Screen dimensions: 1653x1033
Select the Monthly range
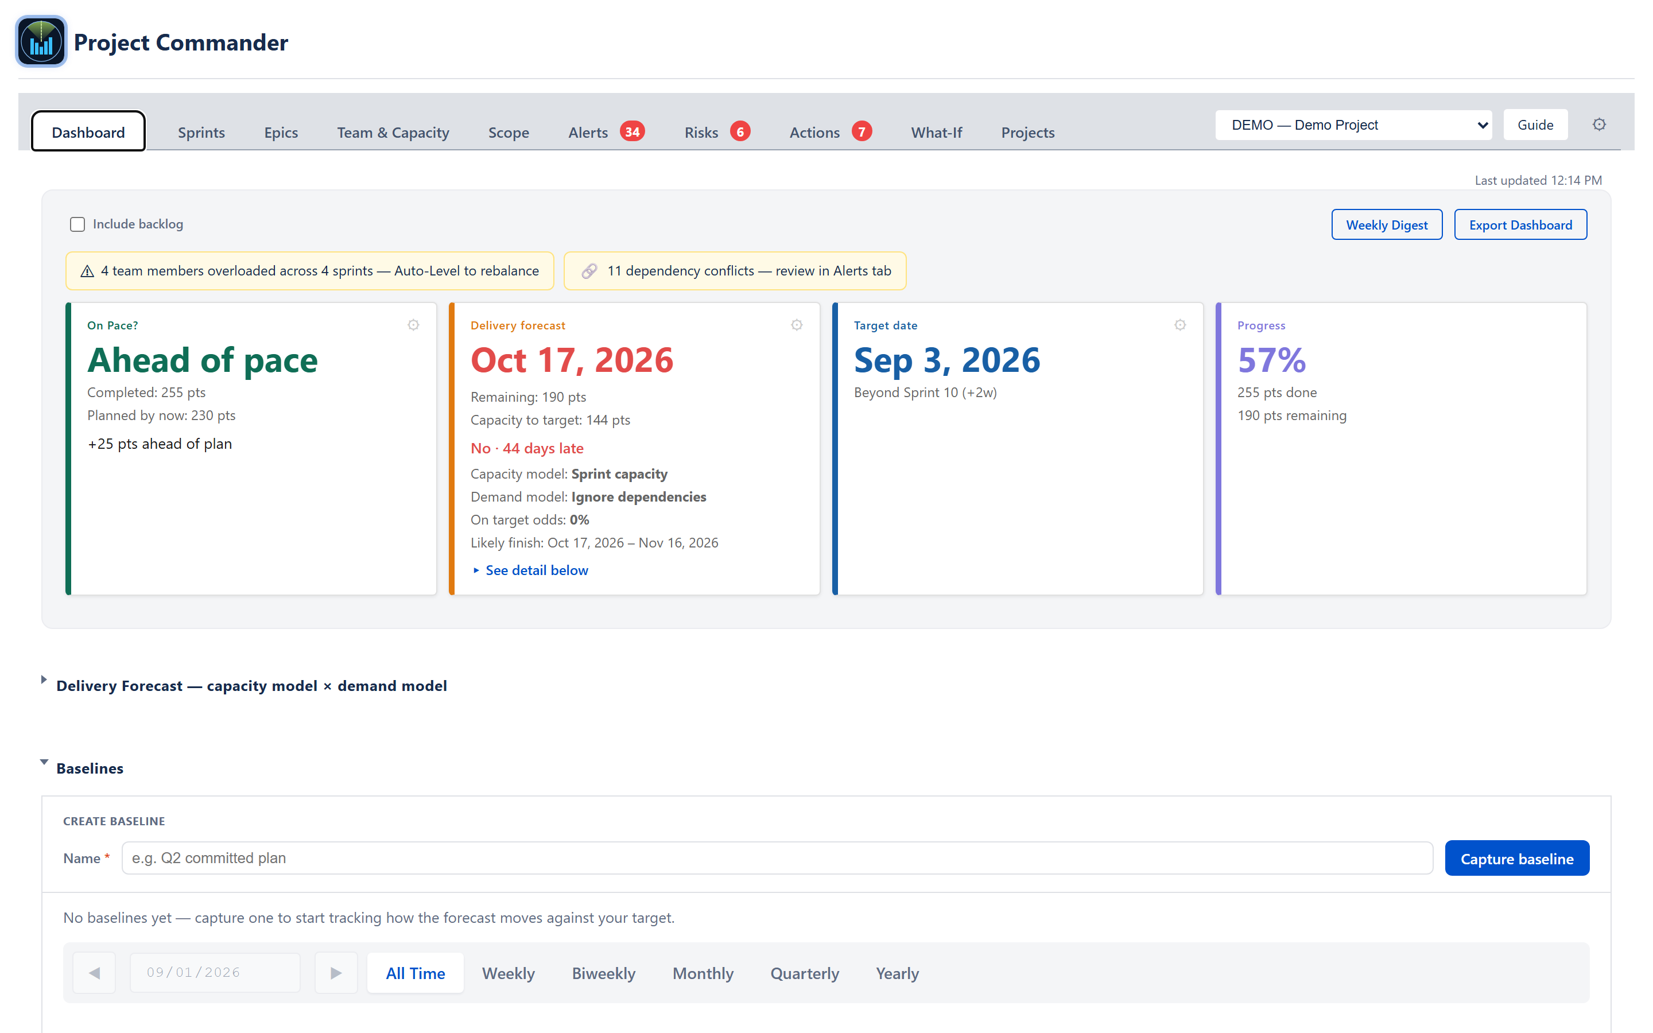click(x=703, y=973)
